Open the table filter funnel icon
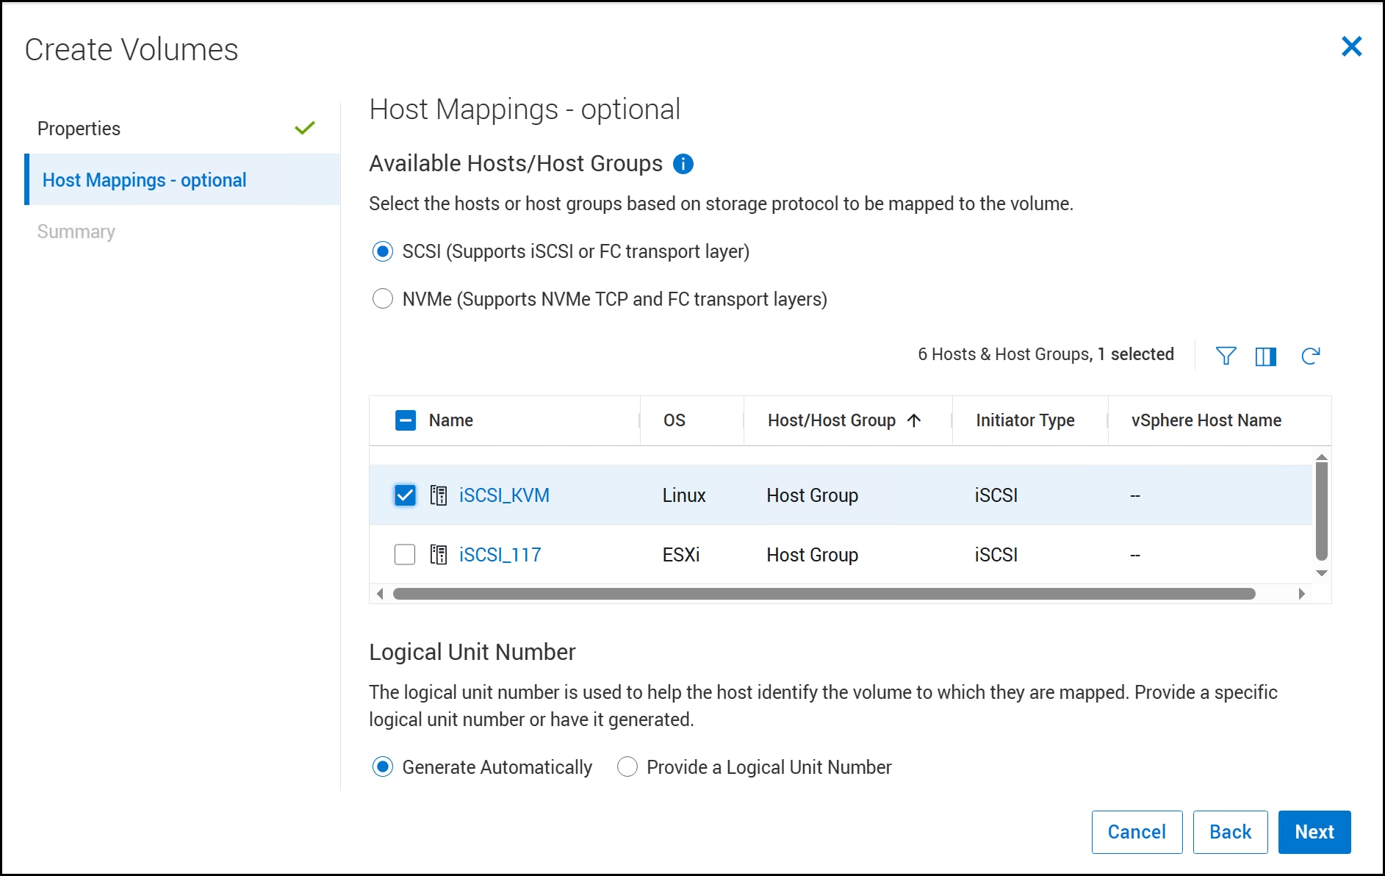The height and width of the screenshot is (876, 1385). pos(1226,356)
